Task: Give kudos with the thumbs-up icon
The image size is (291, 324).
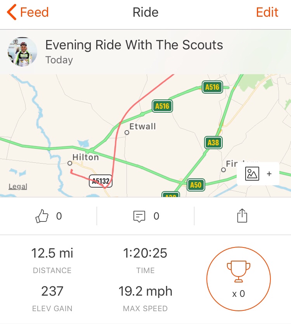Action: tap(41, 216)
